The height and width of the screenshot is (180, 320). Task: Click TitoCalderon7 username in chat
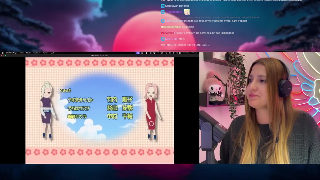click(x=174, y=12)
